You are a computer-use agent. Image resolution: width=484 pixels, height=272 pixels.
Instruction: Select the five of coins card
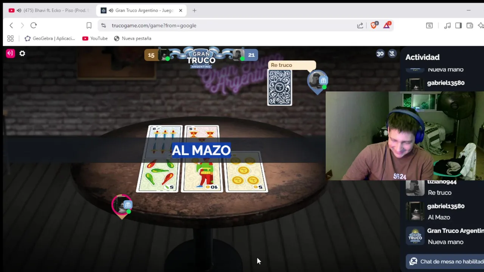tap(247, 172)
